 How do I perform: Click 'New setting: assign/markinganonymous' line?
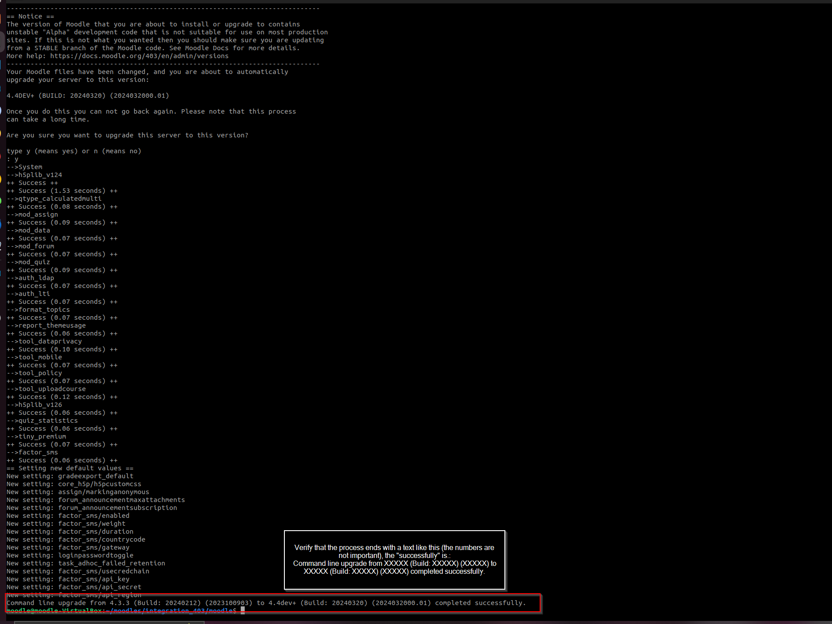(x=78, y=492)
